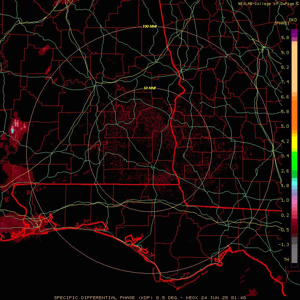Click the 2.6 scale value
The image size is (300, 300).
285,171
